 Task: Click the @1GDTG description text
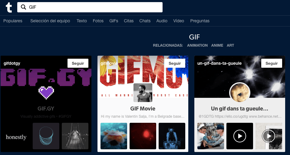[240, 116]
